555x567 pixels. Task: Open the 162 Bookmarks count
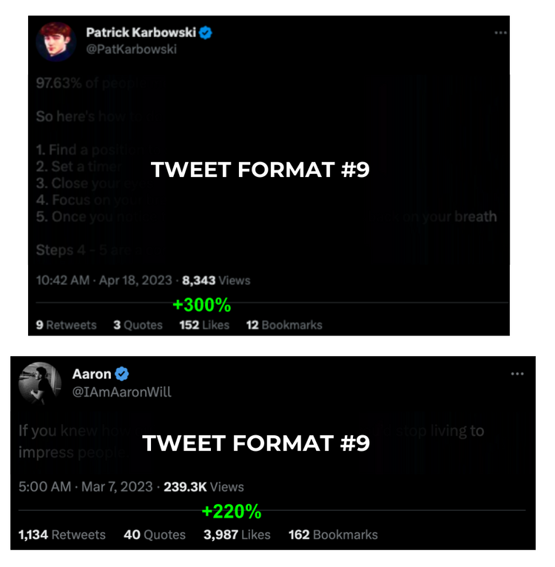click(333, 535)
